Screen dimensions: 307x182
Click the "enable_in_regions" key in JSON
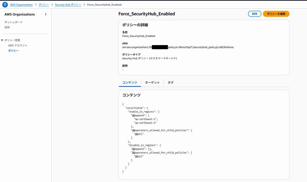click(x=141, y=112)
